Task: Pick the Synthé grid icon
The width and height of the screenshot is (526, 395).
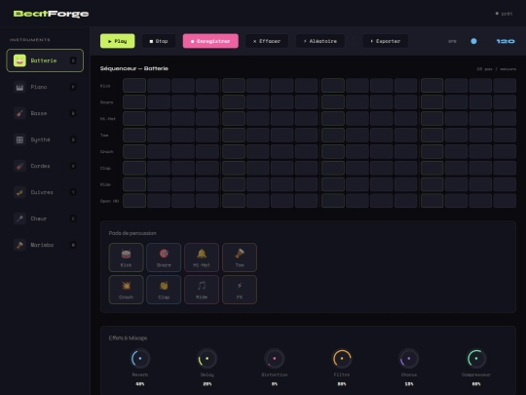Action: (x=19, y=139)
